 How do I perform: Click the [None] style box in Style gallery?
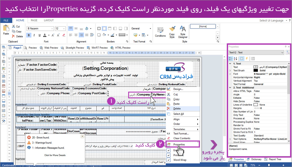pos(203,27)
